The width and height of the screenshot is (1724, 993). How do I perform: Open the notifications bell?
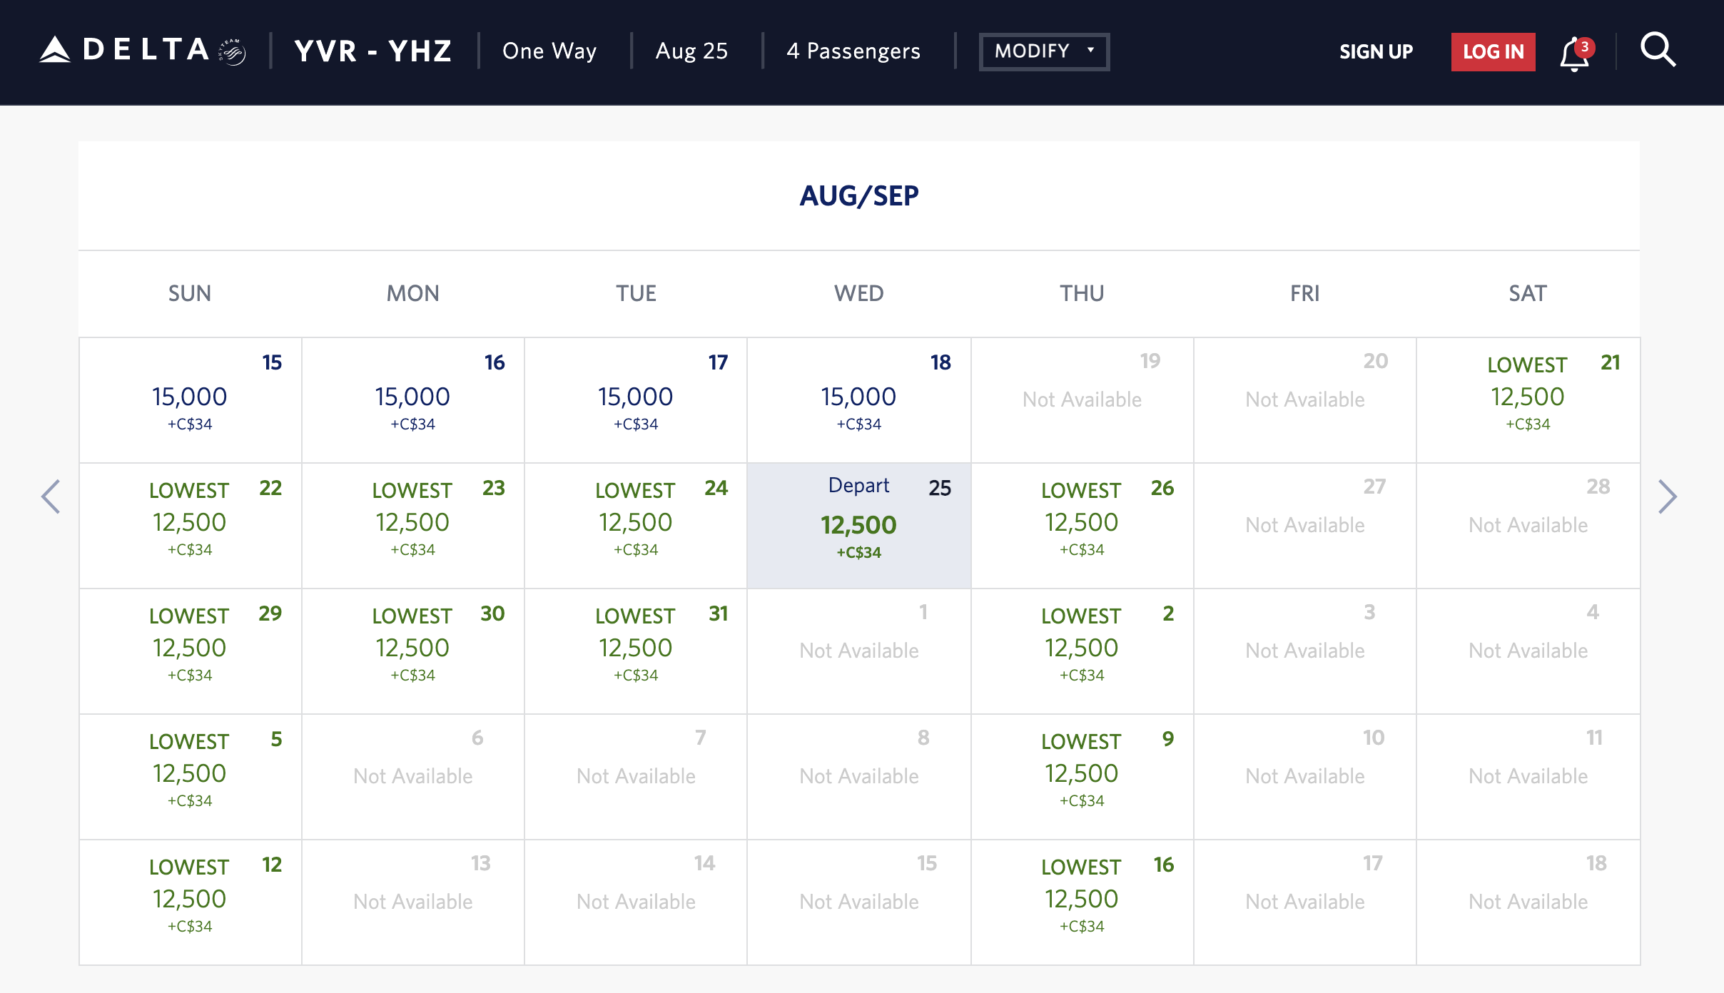(x=1574, y=54)
